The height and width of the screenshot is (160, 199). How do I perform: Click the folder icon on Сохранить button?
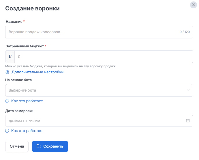[39, 146]
